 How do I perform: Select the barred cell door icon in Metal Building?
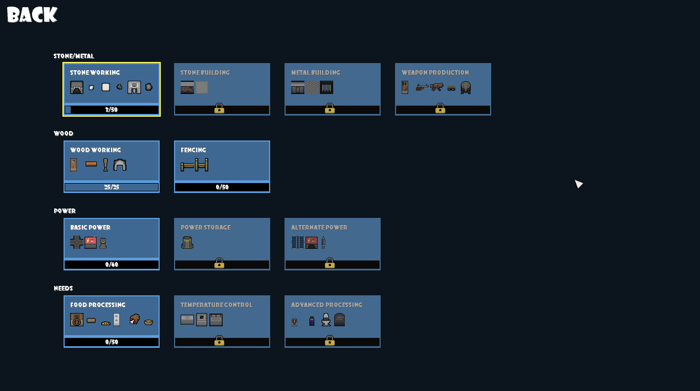pyautogui.click(x=327, y=87)
